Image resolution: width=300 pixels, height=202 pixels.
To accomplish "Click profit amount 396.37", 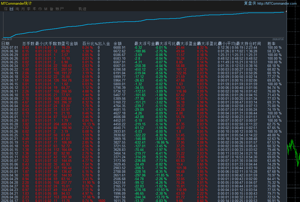I will point(67,102).
